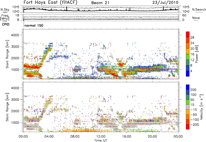
Task: Click the red top segment of Power color bar
Action: tap(188, 34)
